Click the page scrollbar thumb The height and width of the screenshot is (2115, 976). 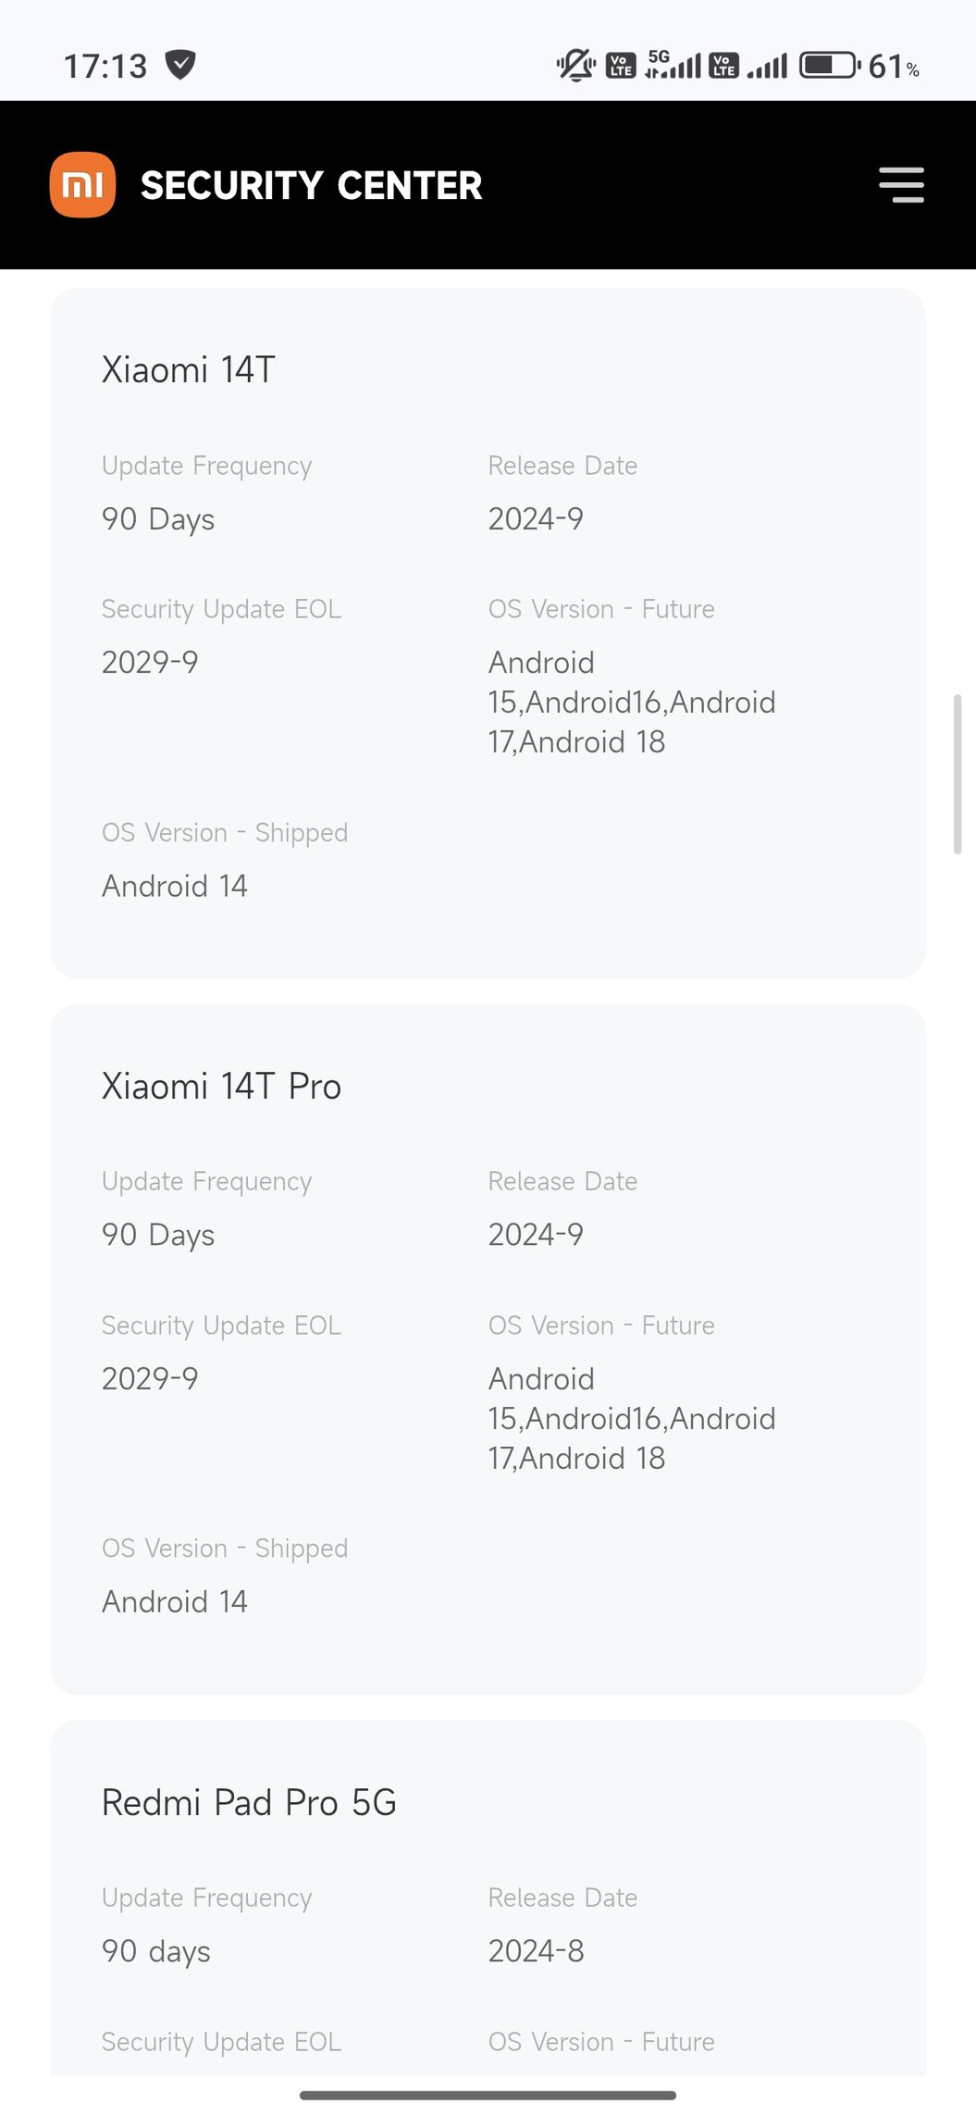(x=957, y=774)
